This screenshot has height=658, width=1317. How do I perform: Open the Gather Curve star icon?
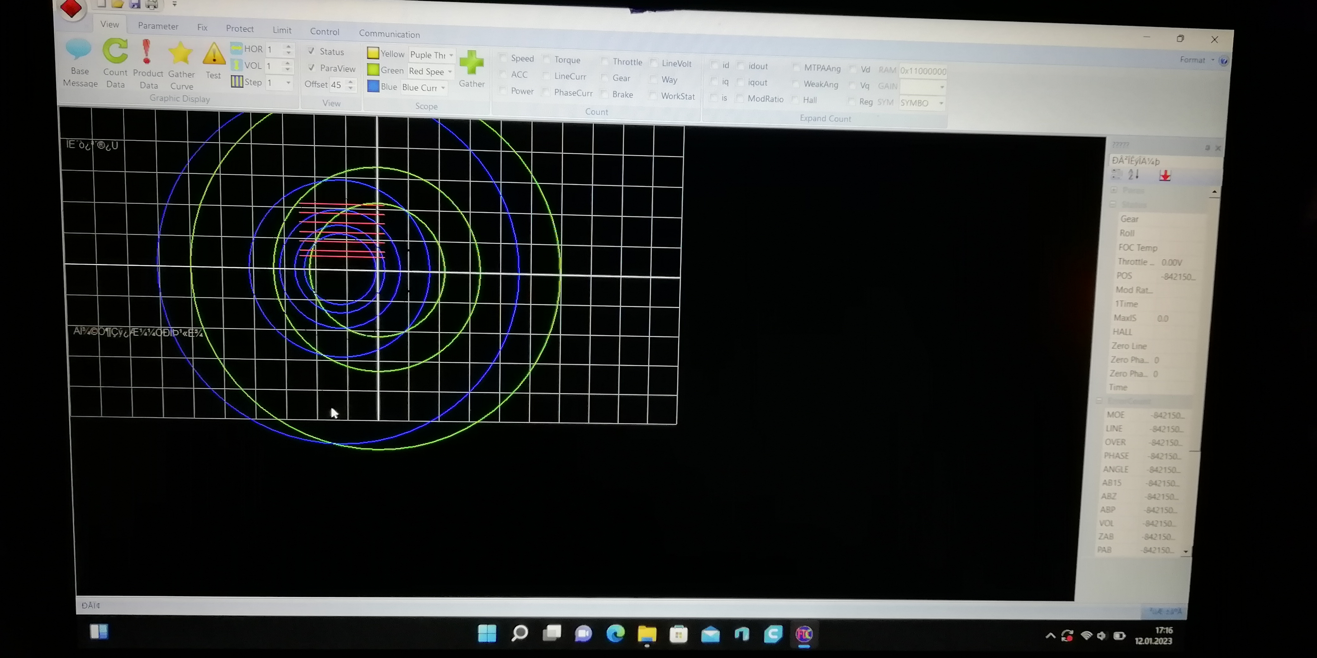point(180,54)
